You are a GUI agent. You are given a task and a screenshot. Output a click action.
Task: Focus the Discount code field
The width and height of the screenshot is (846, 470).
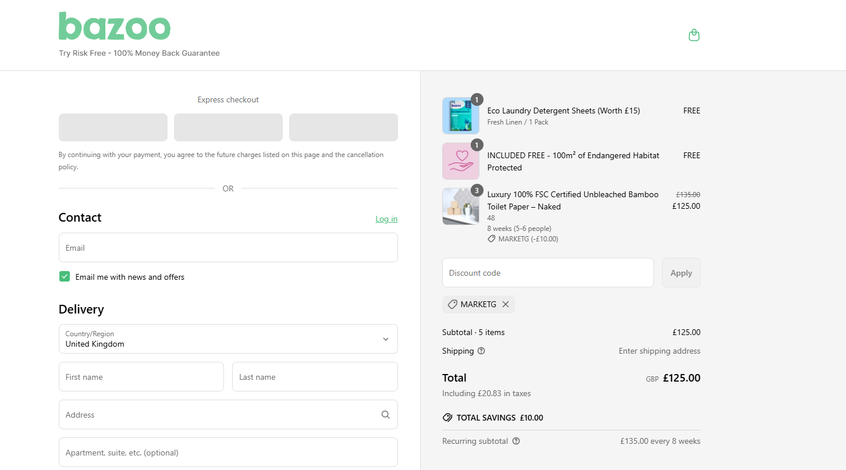click(548, 273)
